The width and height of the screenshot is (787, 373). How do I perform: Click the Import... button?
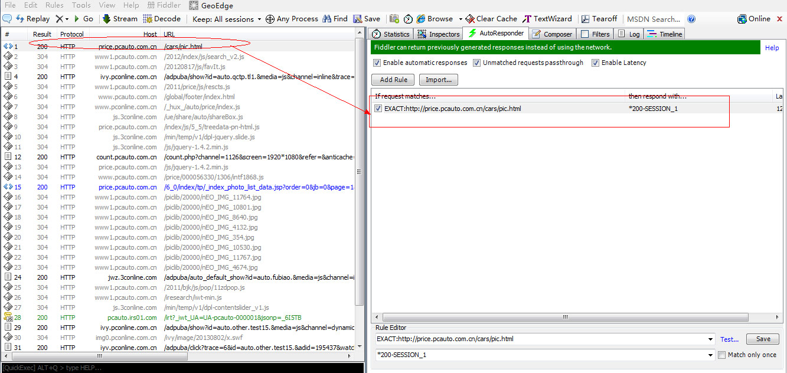coord(439,80)
